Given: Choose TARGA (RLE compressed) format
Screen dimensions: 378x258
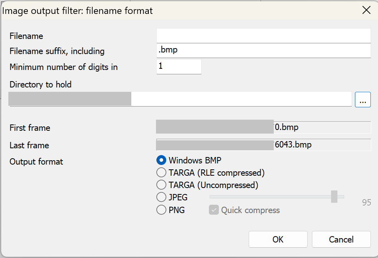Looking at the screenshot, I should 162,173.
